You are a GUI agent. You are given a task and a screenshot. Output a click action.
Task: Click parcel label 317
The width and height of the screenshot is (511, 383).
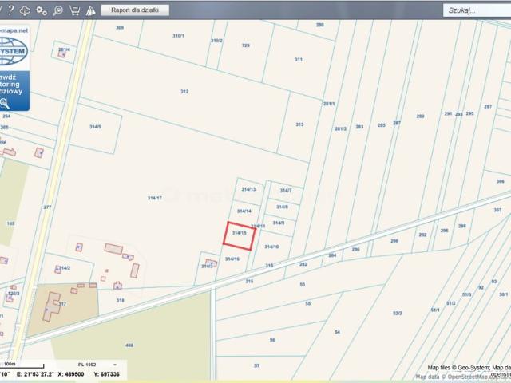pos(62,304)
